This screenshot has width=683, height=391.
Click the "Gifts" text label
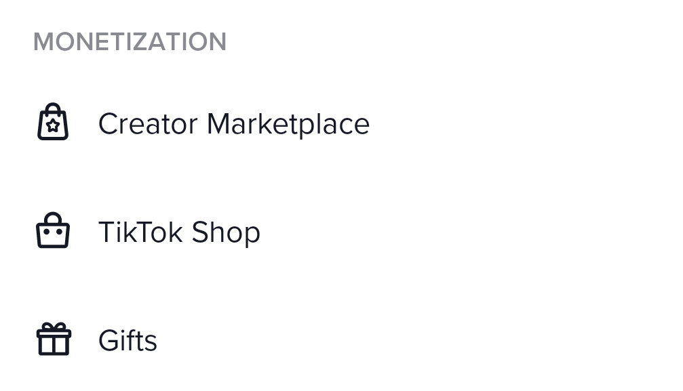128,340
